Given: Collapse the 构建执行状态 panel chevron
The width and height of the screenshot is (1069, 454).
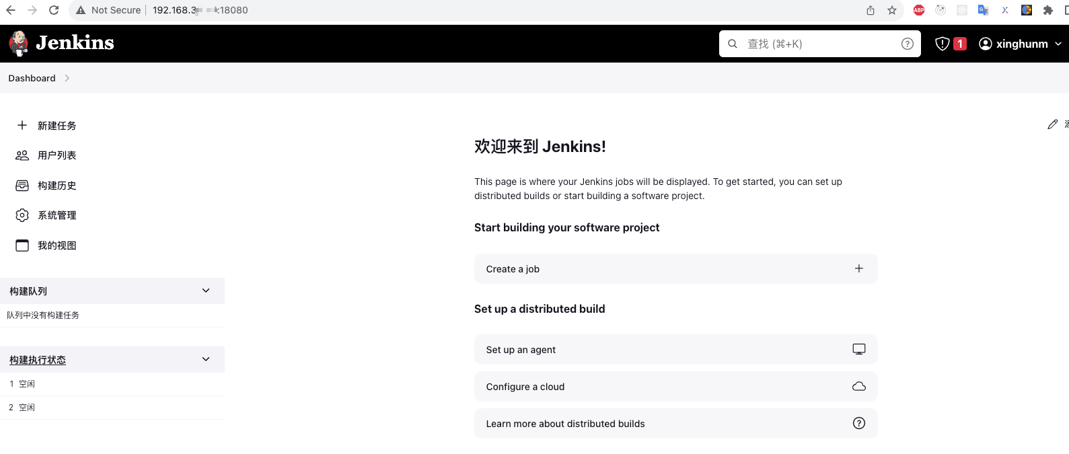Looking at the screenshot, I should tap(206, 359).
